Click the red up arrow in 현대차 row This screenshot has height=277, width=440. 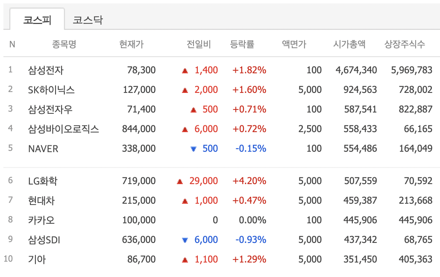pos(185,201)
